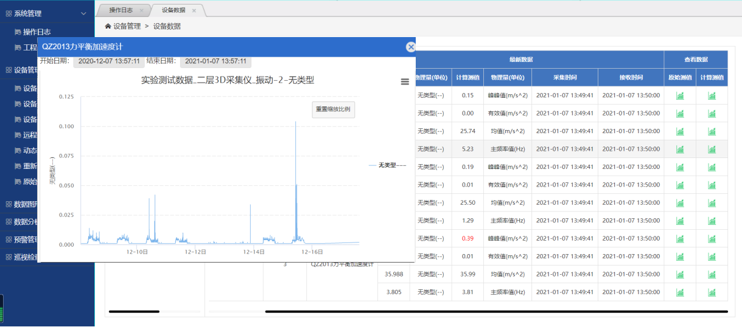Open calculated value chart for 1.29 主频率值 row
This screenshot has height=327, width=742.
[x=712, y=221]
